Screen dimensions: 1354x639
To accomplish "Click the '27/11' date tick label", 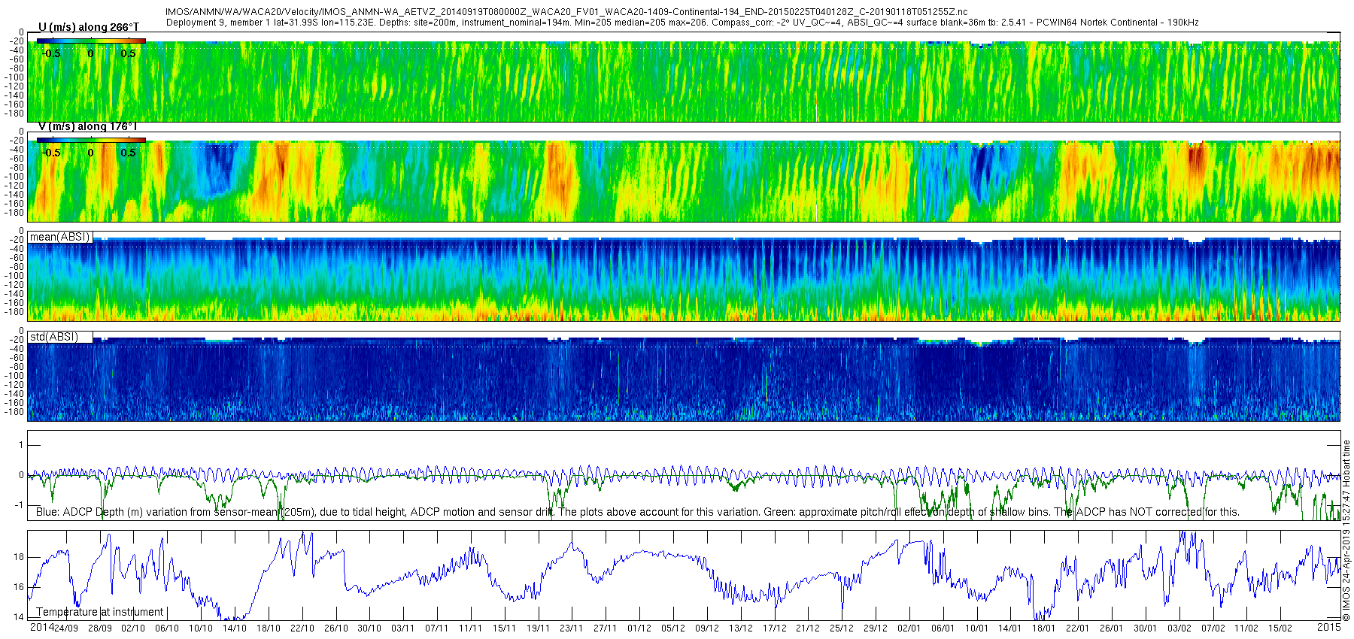I will (x=606, y=628).
